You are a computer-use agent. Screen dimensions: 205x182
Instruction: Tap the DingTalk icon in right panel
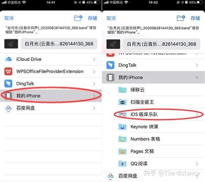click(x=110, y=65)
